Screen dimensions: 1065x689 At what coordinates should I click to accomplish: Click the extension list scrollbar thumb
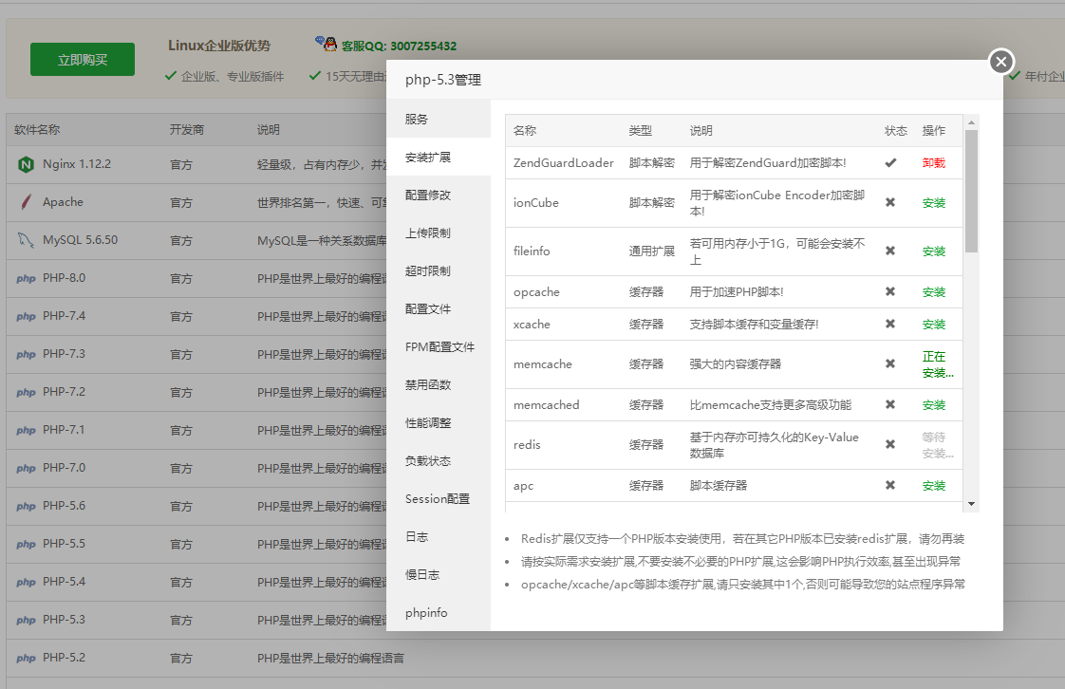point(971,191)
